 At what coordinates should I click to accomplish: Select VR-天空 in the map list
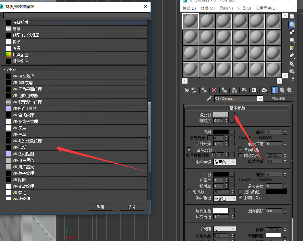click(x=76, y=128)
